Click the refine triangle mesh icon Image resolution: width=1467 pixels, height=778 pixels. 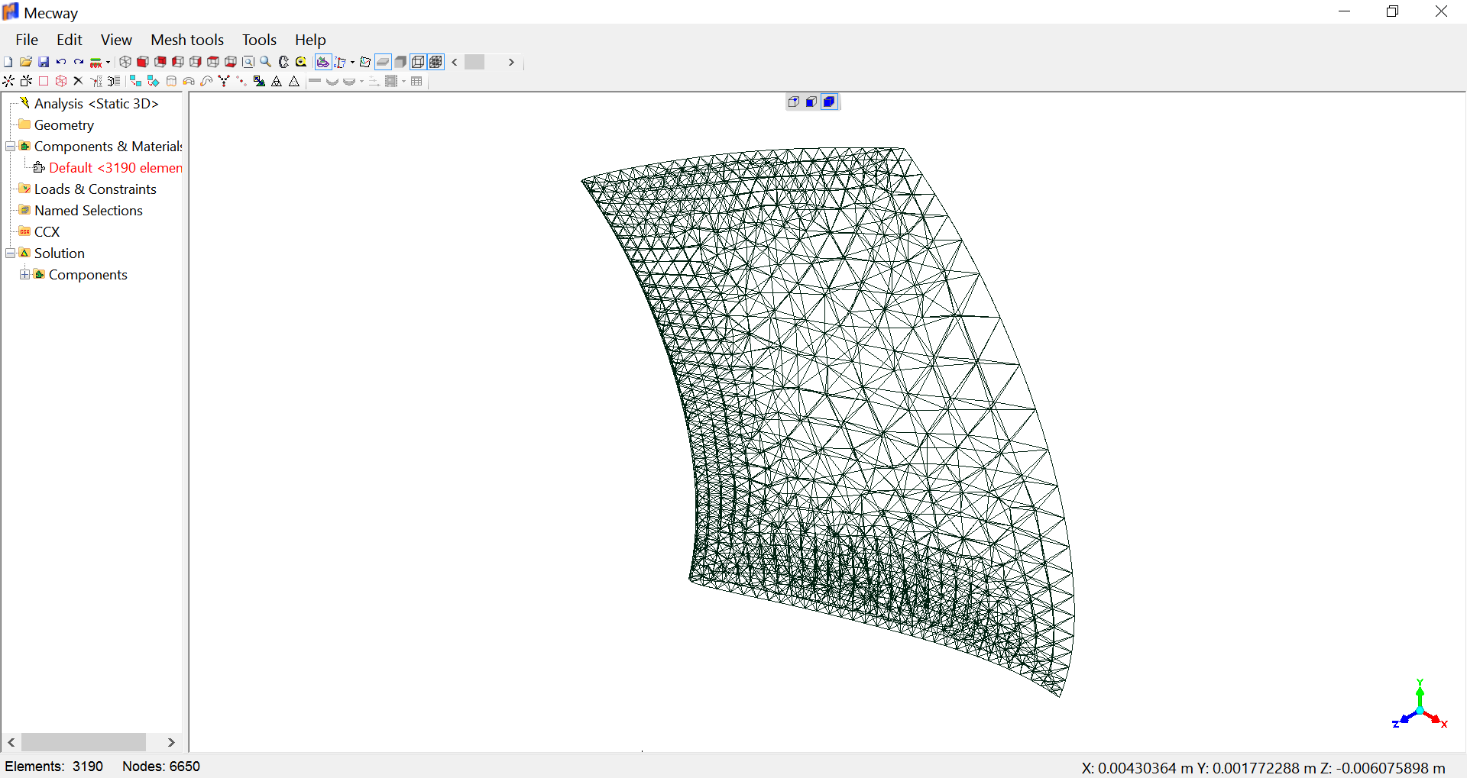(277, 81)
